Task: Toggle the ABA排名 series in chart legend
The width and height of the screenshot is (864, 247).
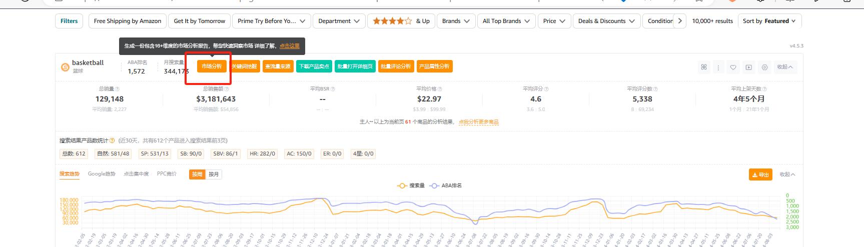Action: click(x=446, y=185)
